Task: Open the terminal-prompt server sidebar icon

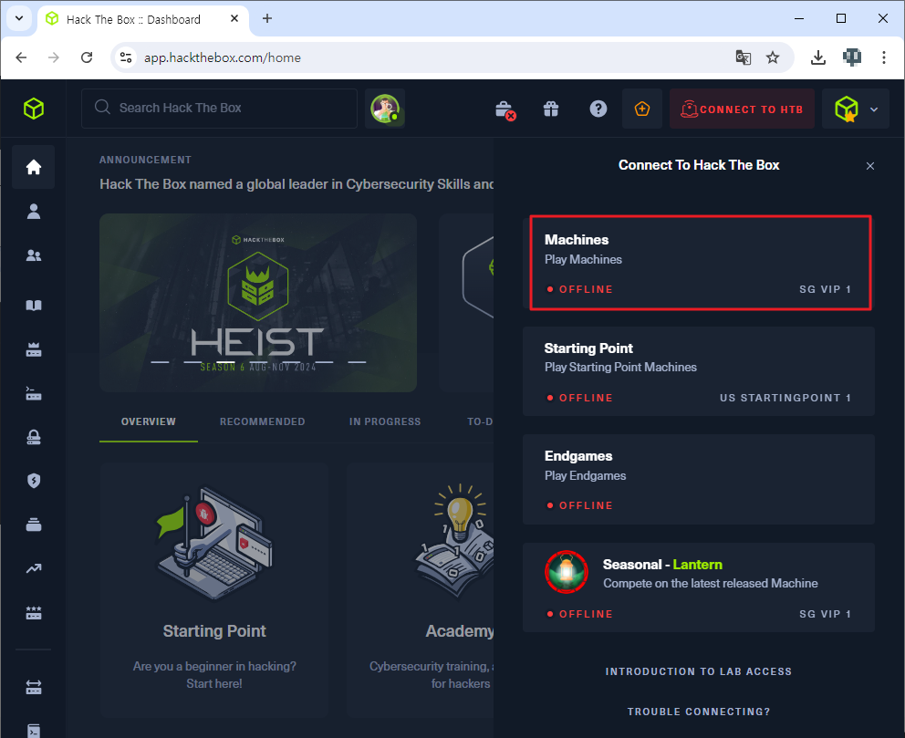Action: (34, 393)
